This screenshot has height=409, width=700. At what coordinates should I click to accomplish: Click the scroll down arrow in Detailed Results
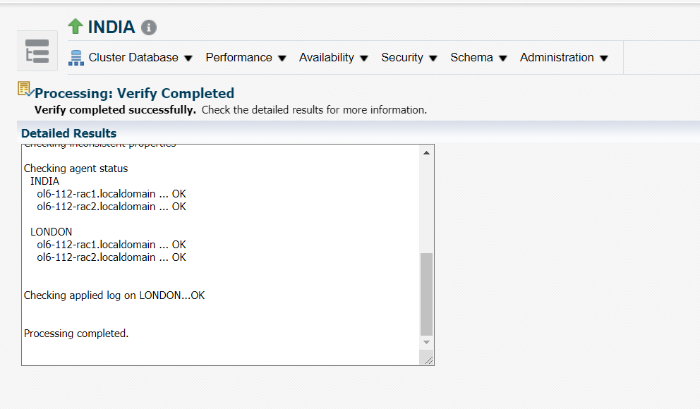pos(426,342)
